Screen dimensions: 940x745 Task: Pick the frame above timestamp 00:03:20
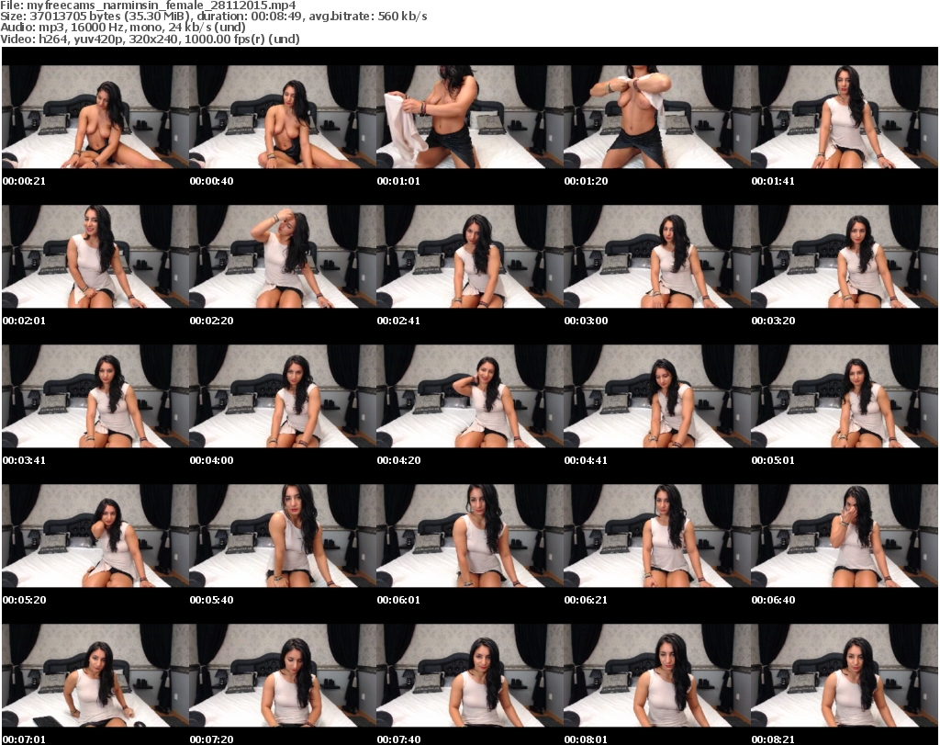pos(845,256)
